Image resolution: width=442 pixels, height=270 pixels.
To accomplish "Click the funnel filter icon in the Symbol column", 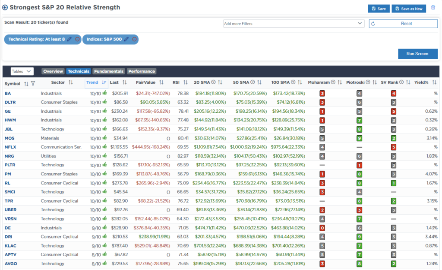I will click(x=33, y=83).
